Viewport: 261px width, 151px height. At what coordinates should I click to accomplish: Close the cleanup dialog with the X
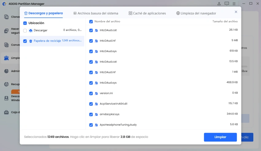pyautogui.click(x=236, y=12)
